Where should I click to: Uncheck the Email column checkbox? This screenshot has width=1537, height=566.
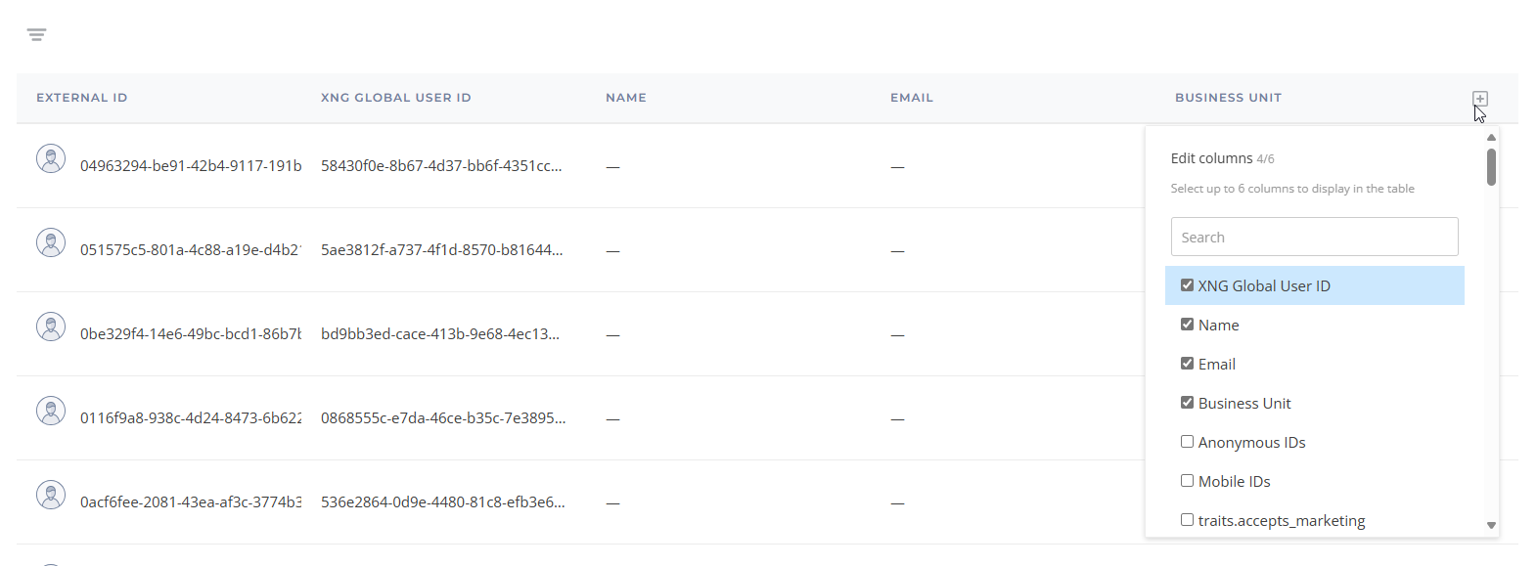coord(1187,364)
